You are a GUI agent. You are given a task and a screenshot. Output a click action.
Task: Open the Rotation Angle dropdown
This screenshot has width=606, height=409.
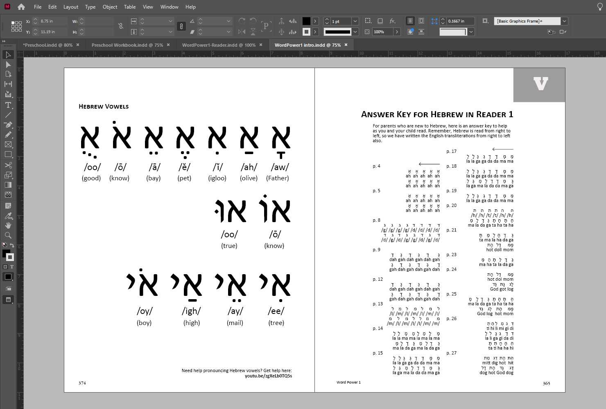pyautogui.click(x=228, y=21)
